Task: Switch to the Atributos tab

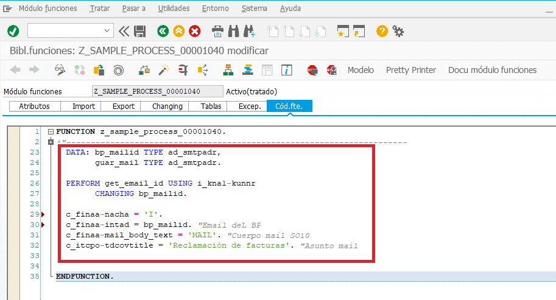Action: click(x=34, y=106)
